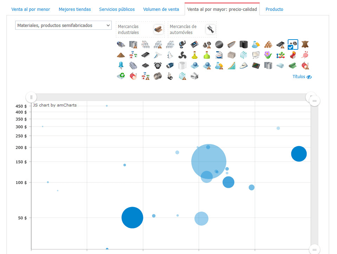Select the blue LED diode product icon

click(121, 66)
